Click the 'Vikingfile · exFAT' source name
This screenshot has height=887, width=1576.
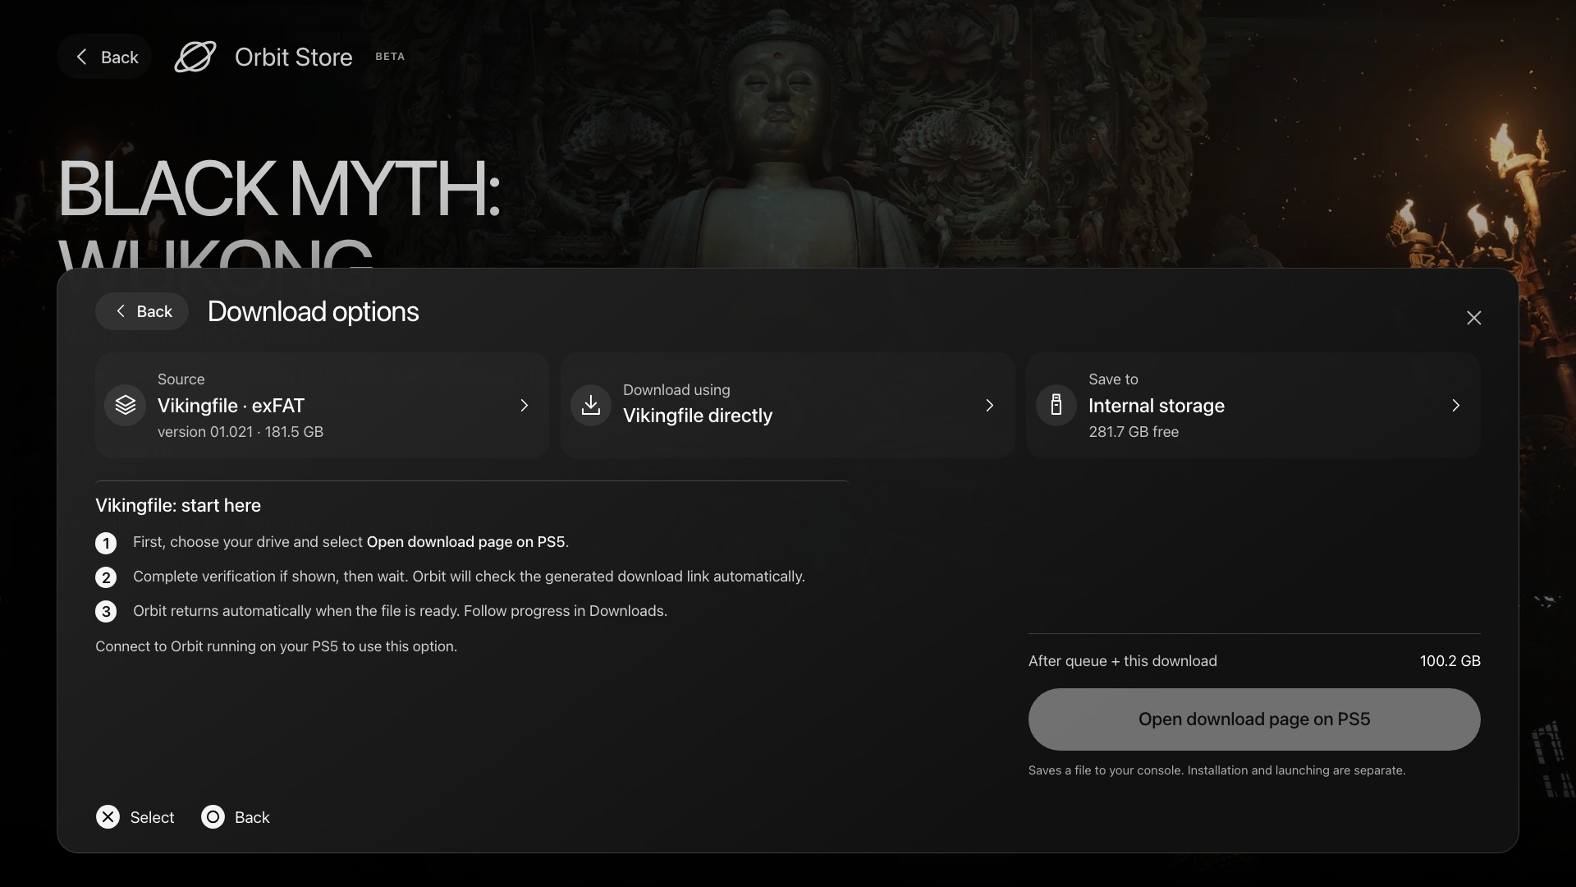pos(231,406)
